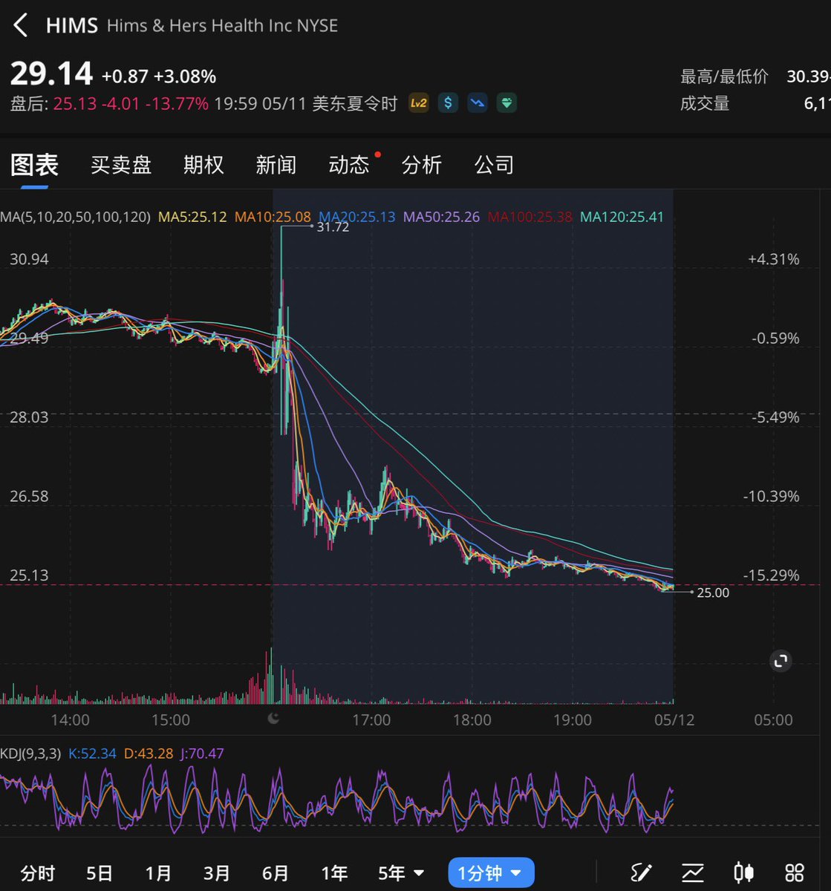Expand the 5年 period dropdown
The height and width of the screenshot is (891, 831).
point(401,873)
